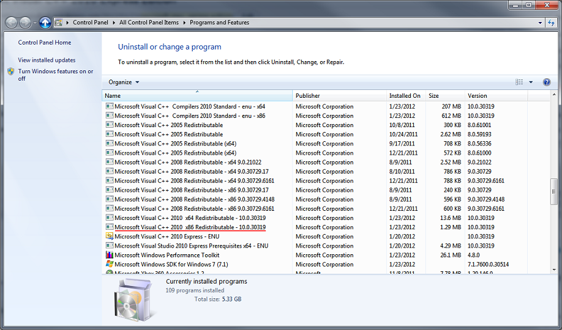Sort list by Size column header
This screenshot has height=330, width=562.
point(445,95)
